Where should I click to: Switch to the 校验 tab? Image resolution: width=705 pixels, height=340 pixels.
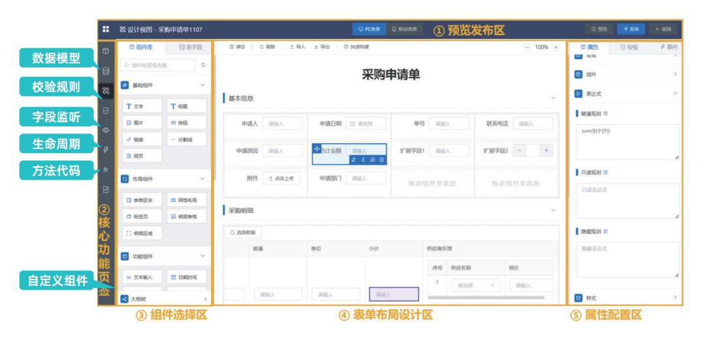pos(629,47)
